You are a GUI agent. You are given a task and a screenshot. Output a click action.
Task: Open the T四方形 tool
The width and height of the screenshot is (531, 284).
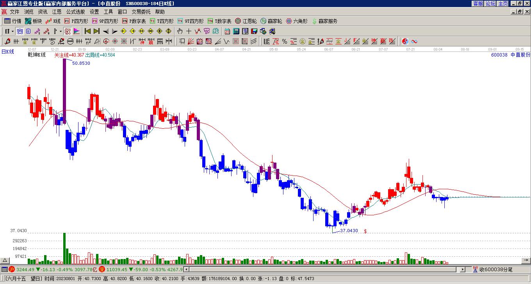pyautogui.click(x=162, y=21)
